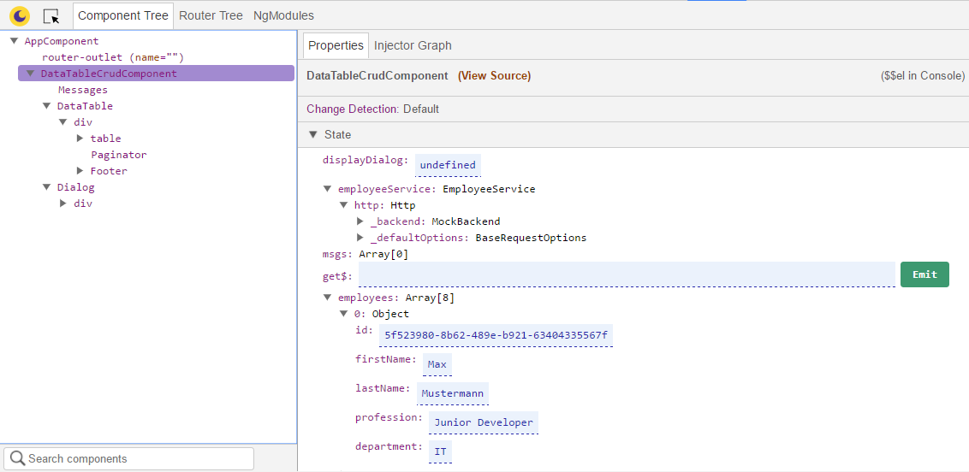The image size is (969, 472).
Task: Collapse the AppComponent tree node
Action: point(14,41)
